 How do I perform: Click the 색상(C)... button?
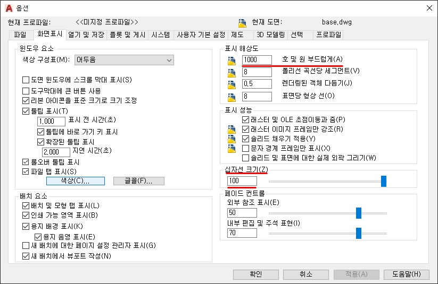click(x=76, y=181)
